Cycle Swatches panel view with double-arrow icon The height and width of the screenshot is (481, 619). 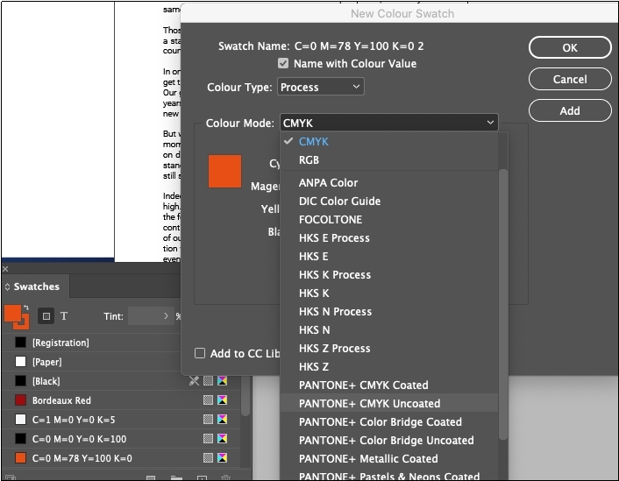pyautogui.click(x=7, y=286)
